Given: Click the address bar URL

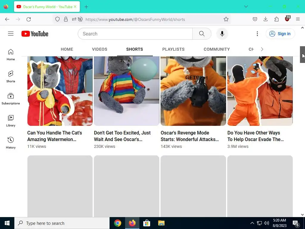Looking at the screenshot, I should pos(135,19).
